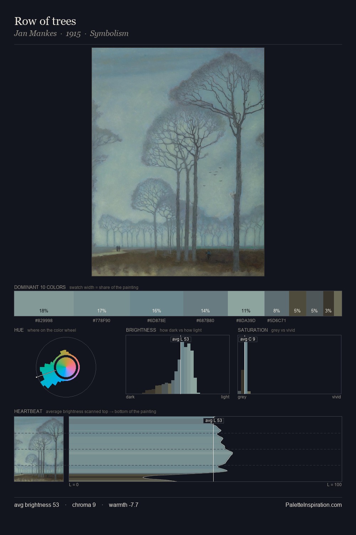Image resolution: width=356 pixels, height=535 pixels.
Task: Click 'avg L 53' marker in Brightness histogram
Action: (180, 339)
